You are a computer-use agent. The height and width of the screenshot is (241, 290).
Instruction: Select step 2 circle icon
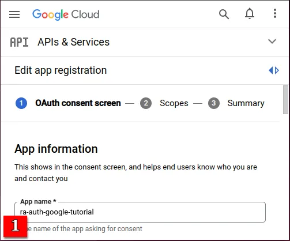pos(146,103)
